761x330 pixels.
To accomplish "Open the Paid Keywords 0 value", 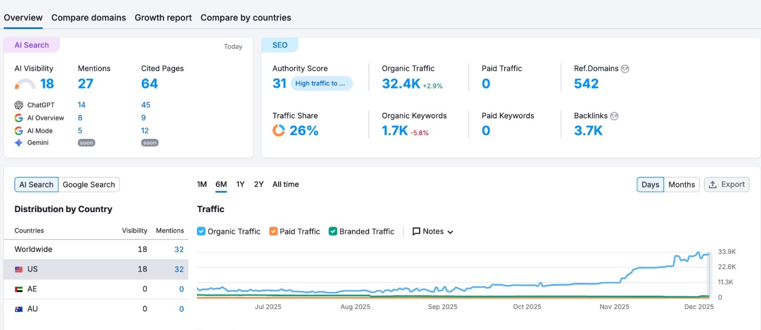I will coord(486,131).
